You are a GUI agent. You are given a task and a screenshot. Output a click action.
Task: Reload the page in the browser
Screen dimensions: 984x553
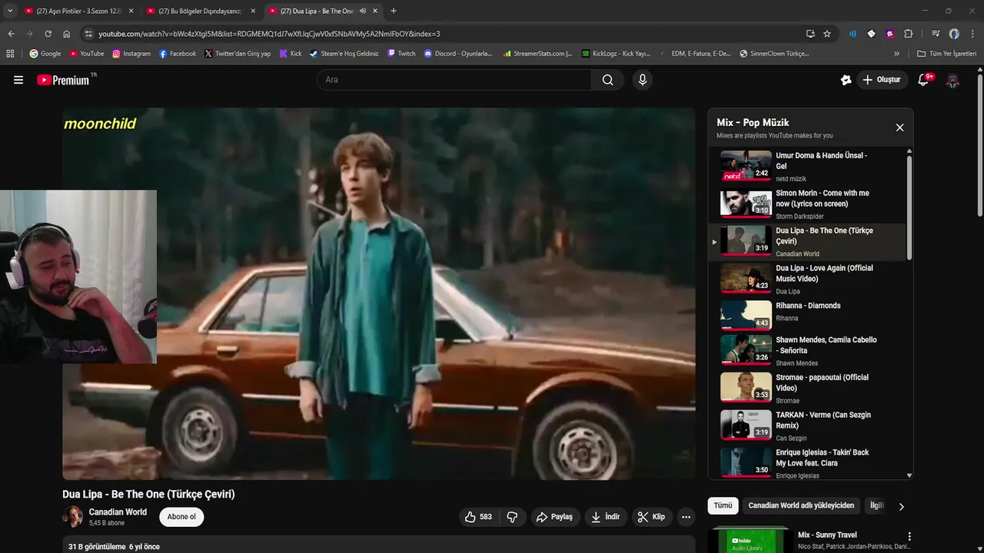pyautogui.click(x=48, y=34)
